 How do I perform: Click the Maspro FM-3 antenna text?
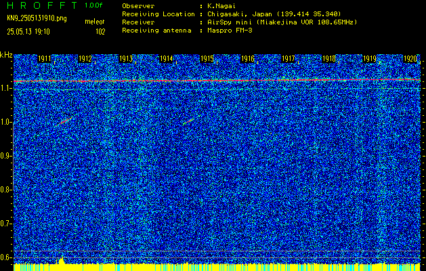pos(230,30)
